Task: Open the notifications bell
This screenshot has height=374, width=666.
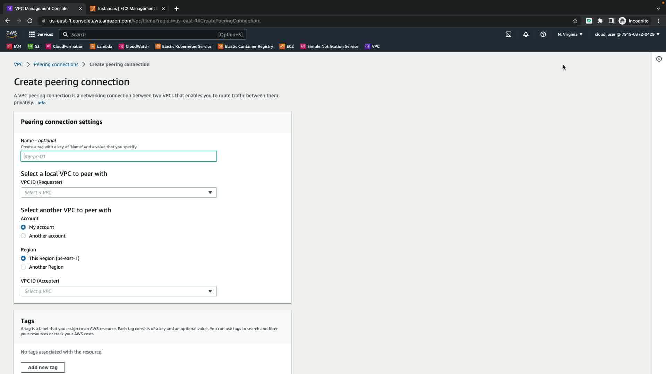Action: tap(526, 34)
